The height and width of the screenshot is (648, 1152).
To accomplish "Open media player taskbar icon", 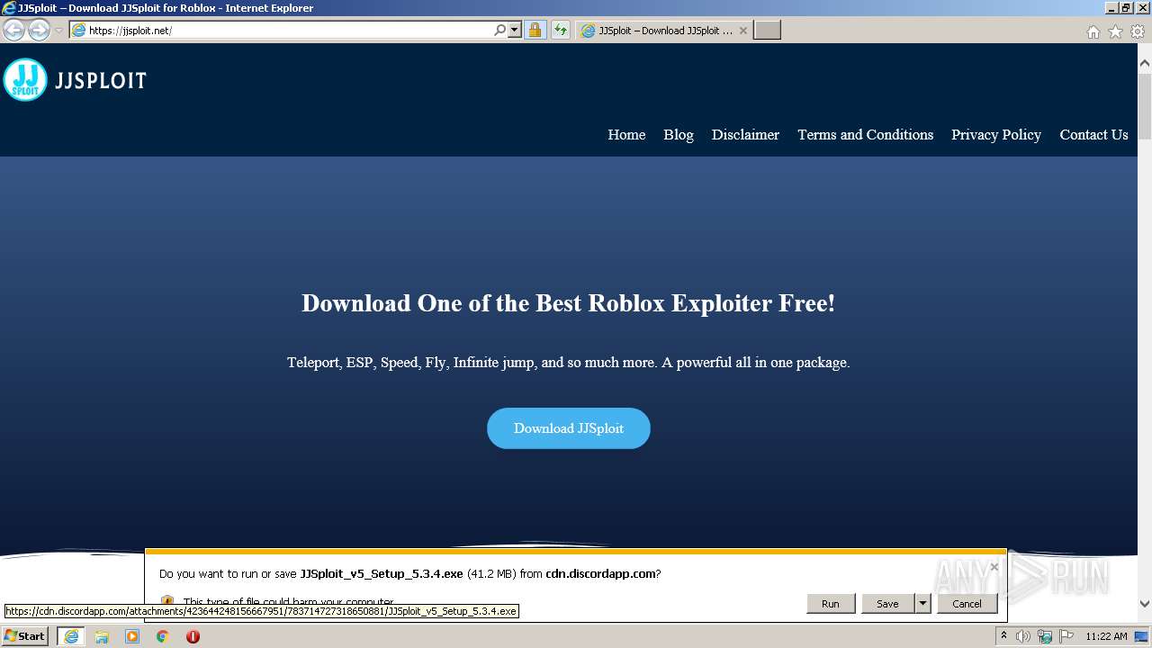I will click(x=132, y=636).
